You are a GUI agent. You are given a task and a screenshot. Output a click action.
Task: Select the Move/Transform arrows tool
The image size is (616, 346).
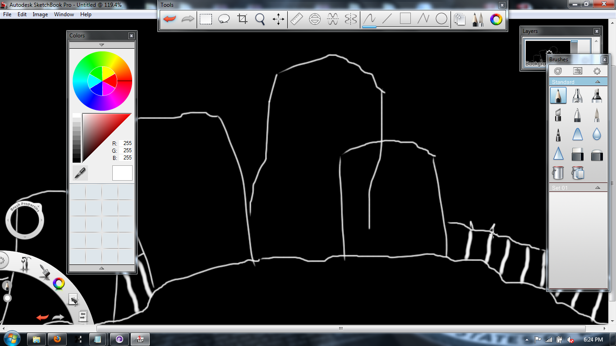[x=278, y=19]
